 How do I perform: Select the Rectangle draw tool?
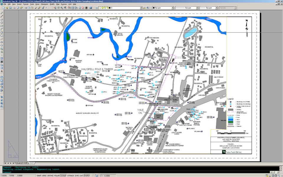pos(2,26)
